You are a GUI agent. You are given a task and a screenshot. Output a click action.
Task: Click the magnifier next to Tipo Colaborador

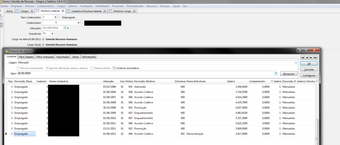59,17
